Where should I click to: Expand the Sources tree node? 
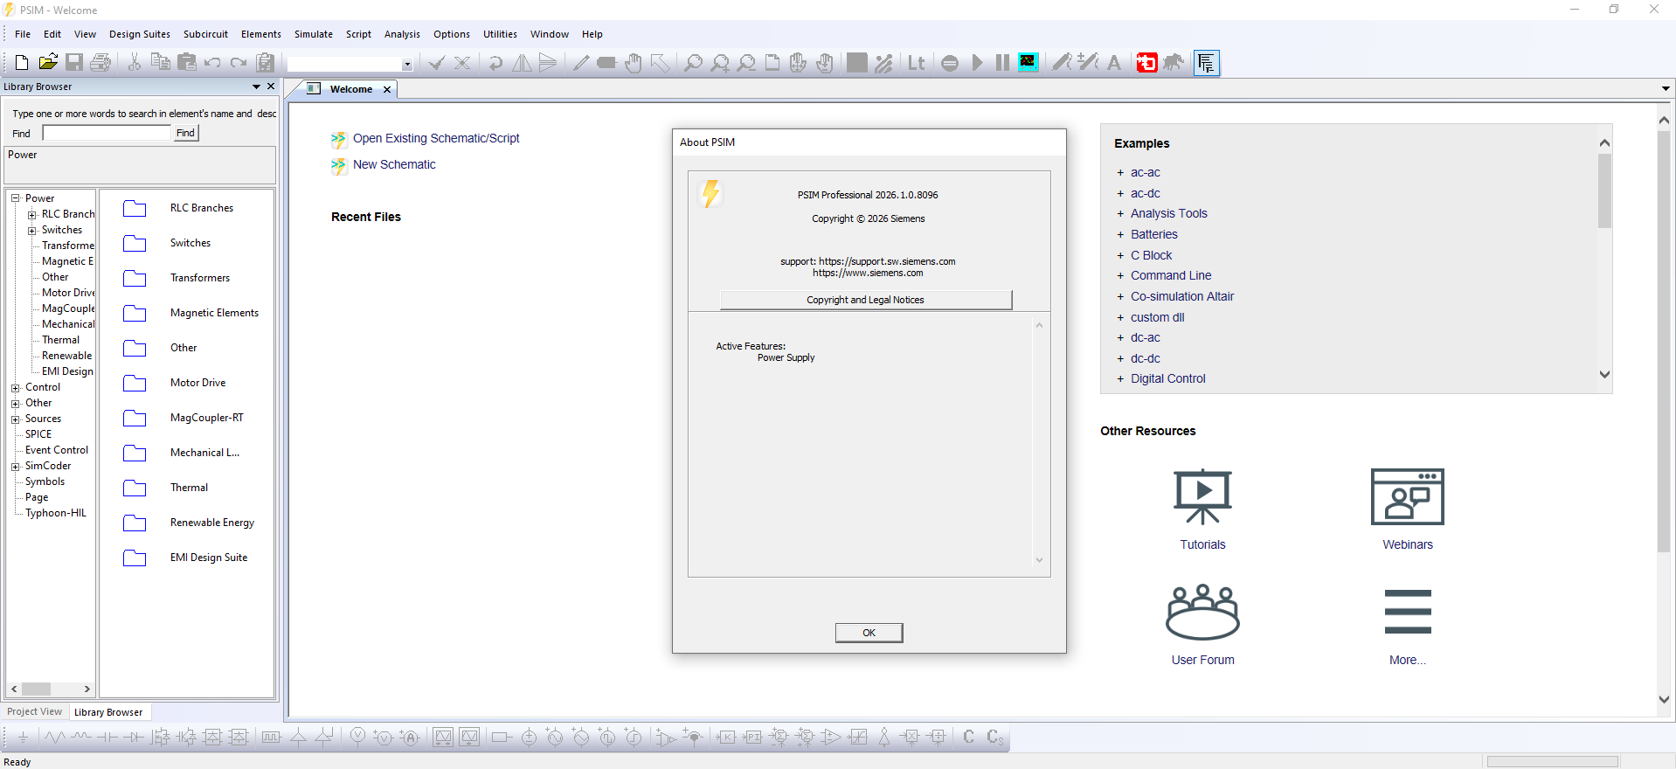pos(15,419)
